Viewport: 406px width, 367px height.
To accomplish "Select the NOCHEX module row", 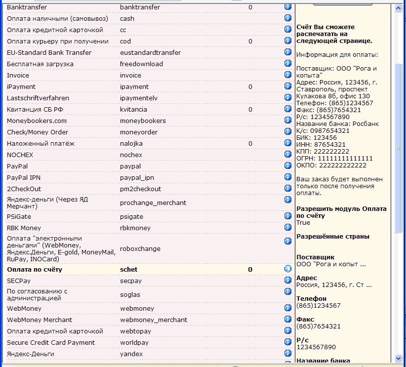I will pyautogui.click(x=150, y=155).
